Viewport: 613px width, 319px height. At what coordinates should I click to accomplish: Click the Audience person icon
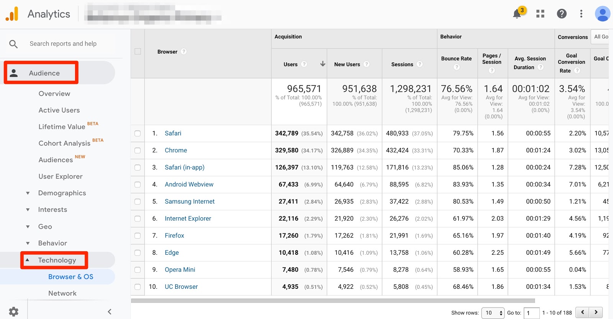click(14, 73)
